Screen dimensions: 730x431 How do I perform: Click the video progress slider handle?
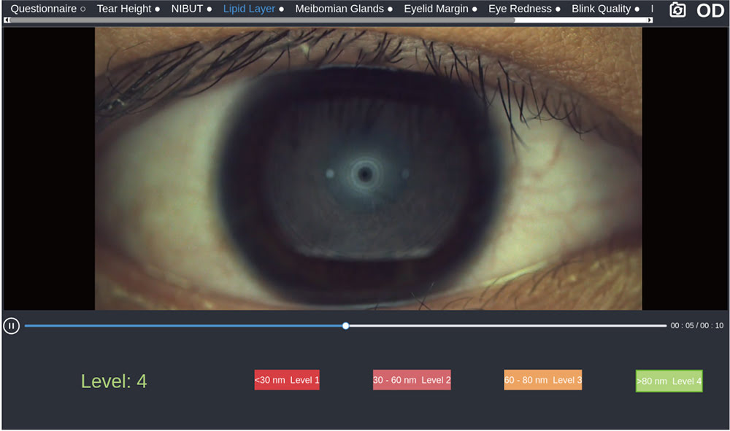point(345,326)
